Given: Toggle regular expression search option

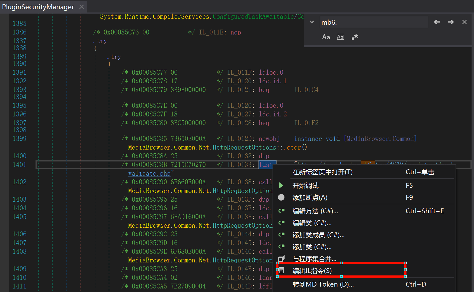Looking at the screenshot, I should tap(355, 37).
